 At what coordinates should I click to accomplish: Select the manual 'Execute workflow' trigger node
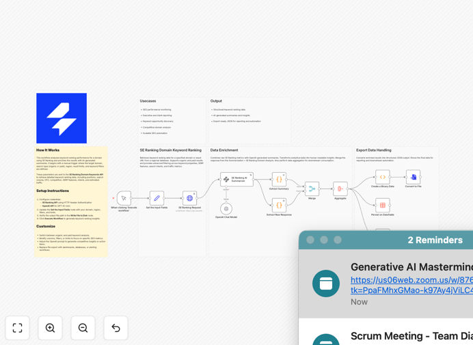tap(124, 198)
